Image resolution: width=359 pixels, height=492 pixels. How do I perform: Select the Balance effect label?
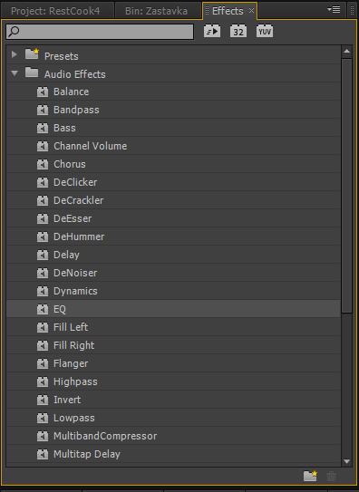click(72, 92)
